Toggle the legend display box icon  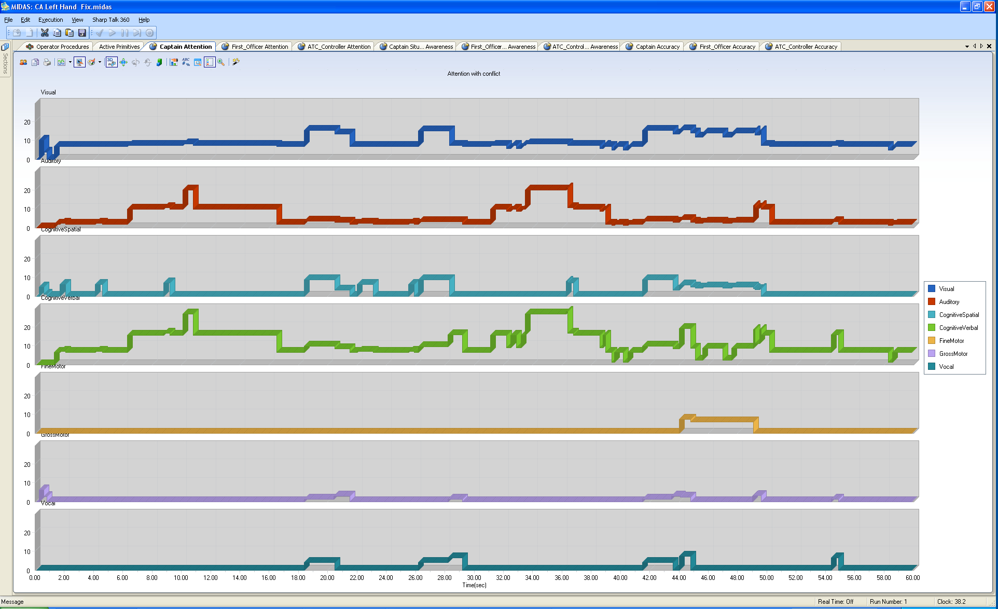tap(209, 62)
